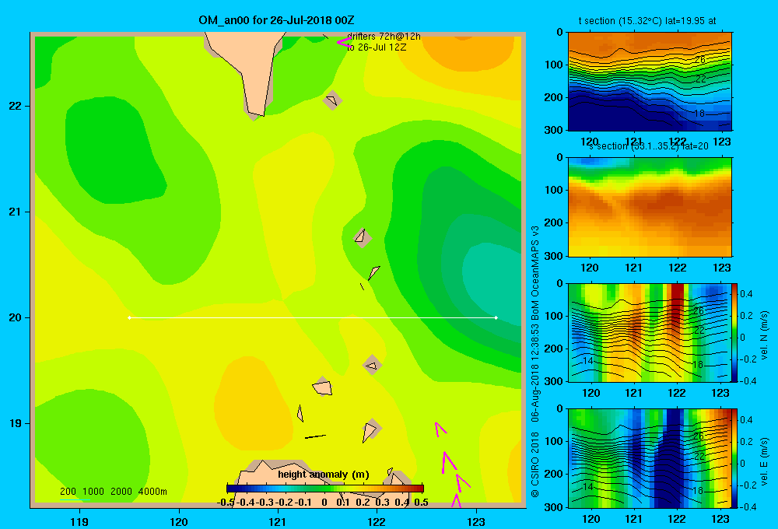Click the "0.4" tick on the vel. N scale
This screenshot has height=529, width=778.
coord(746,294)
